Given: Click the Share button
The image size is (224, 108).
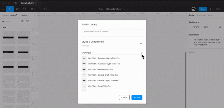Looking at the screenshot, I should [x=203, y=9].
